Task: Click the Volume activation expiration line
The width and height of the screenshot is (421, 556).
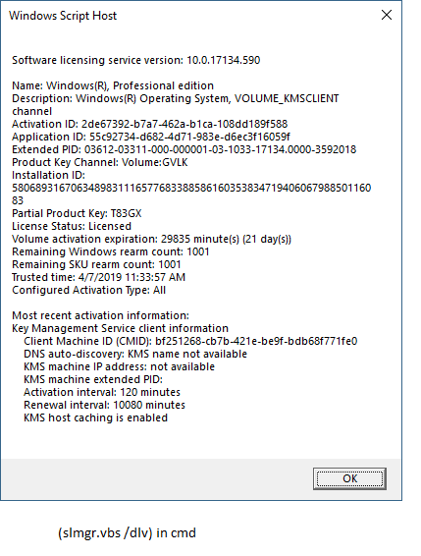Action: pos(151,239)
